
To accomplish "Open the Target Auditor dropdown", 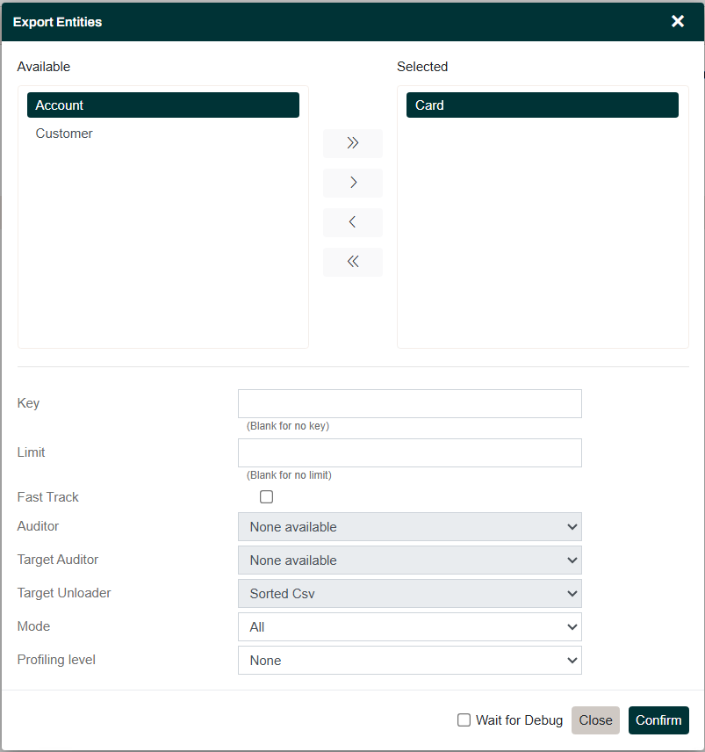I will [409, 560].
